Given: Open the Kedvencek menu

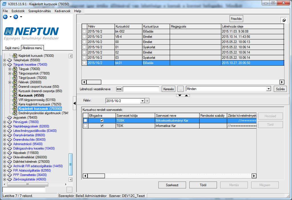Looking at the screenshot, I should (62, 11).
